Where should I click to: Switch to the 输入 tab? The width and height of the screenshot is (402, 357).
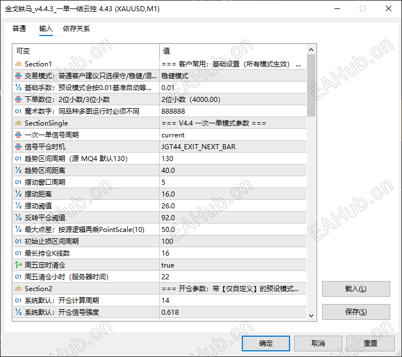tap(46, 29)
